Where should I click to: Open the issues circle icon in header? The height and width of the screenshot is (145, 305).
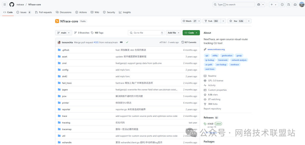282,5
